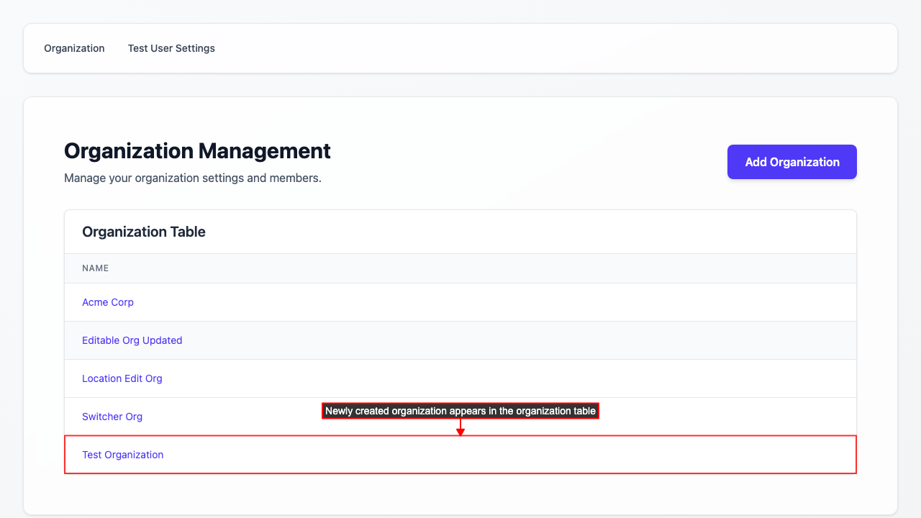
Task: Click the Organization Management page title
Action: pos(197,151)
